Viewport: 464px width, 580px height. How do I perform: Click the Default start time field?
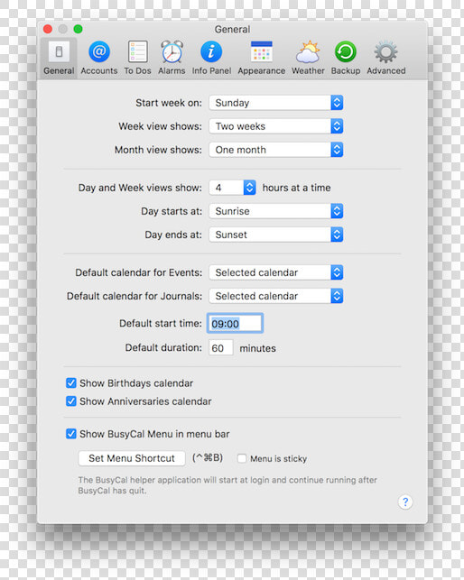pos(235,324)
